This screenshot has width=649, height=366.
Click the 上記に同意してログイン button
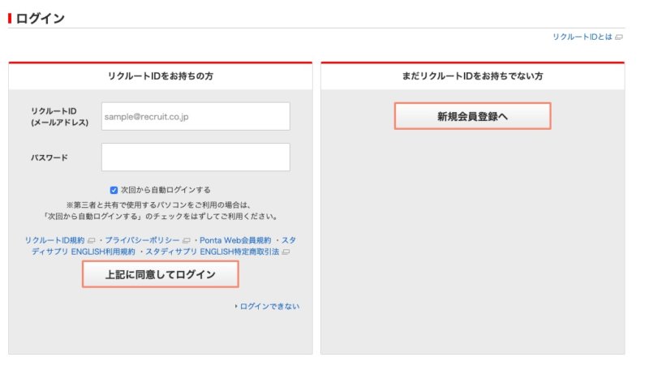click(x=160, y=274)
